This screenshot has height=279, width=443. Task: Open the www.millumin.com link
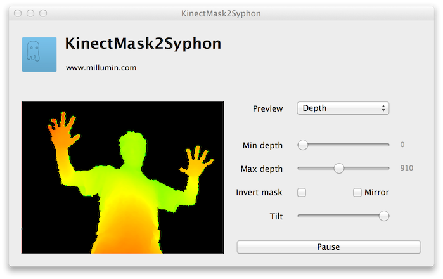[101, 68]
